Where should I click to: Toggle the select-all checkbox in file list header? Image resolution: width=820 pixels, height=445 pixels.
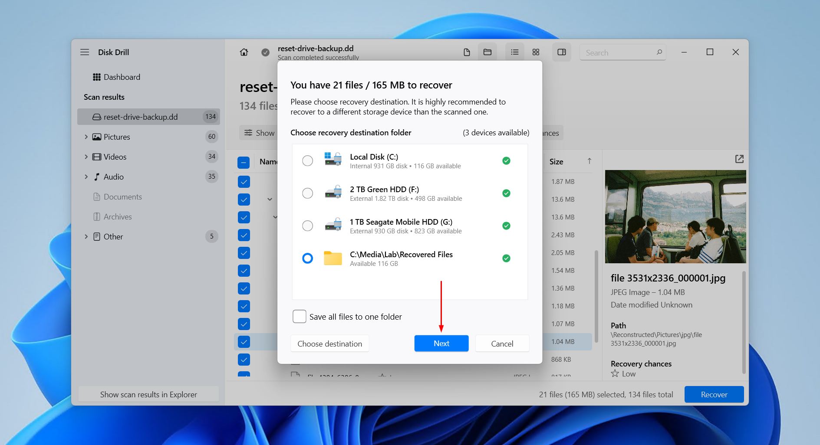(x=244, y=162)
